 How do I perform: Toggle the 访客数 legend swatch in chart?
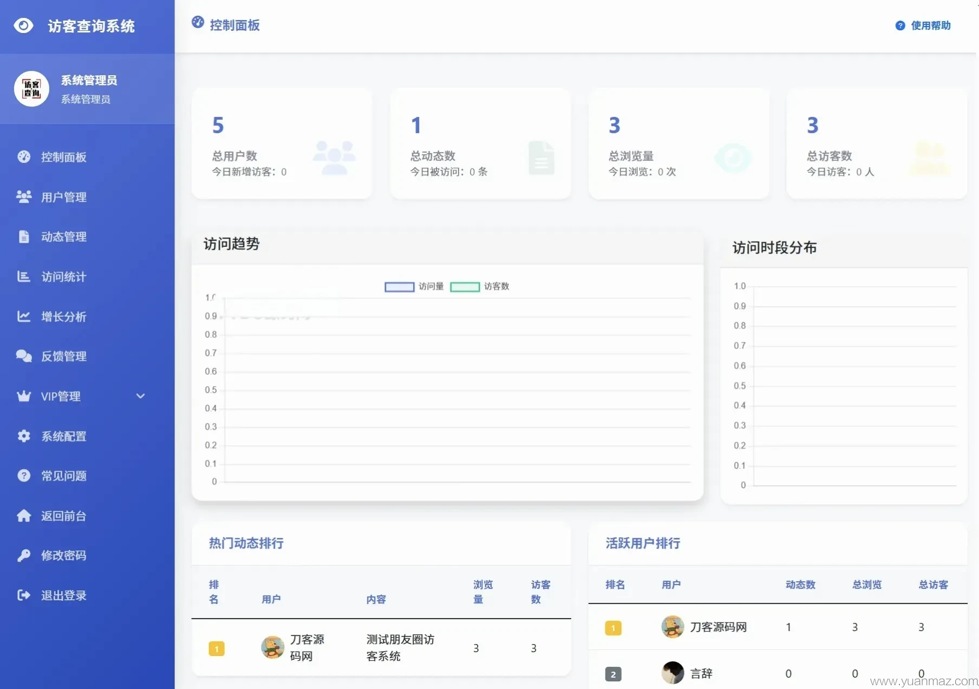coord(465,287)
